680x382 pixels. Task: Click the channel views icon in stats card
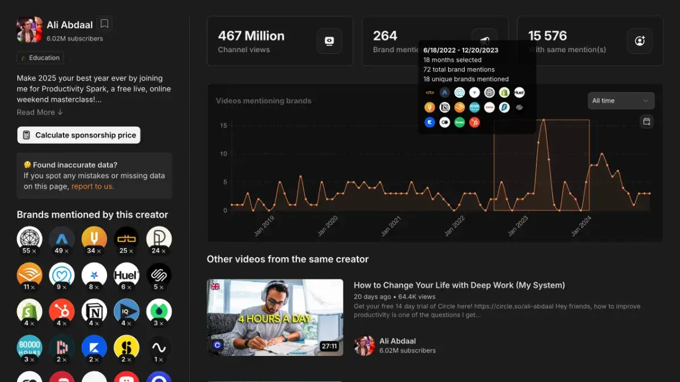pos(329,41)
